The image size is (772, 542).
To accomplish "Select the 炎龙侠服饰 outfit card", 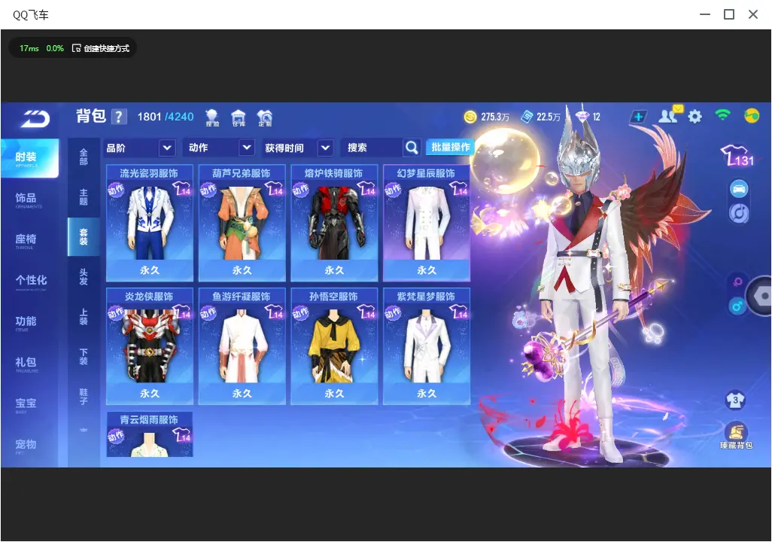I will point(149,346).
